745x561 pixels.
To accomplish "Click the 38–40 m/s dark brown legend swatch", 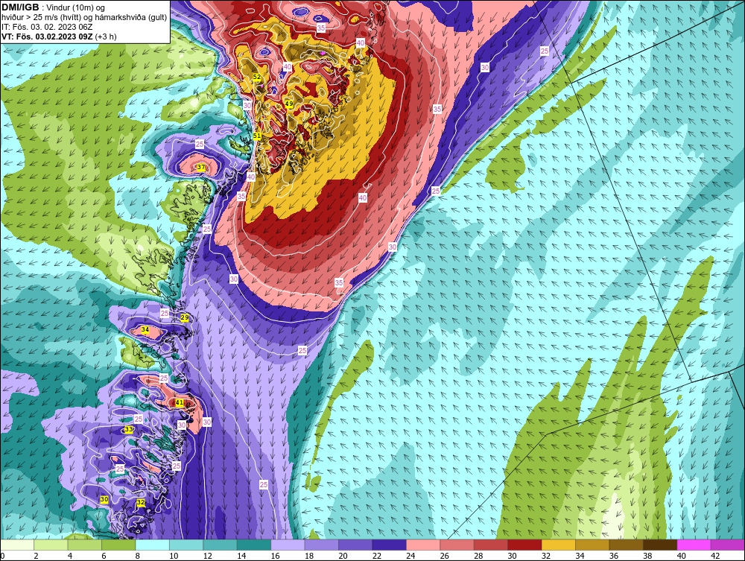I will tap(660, 545).
